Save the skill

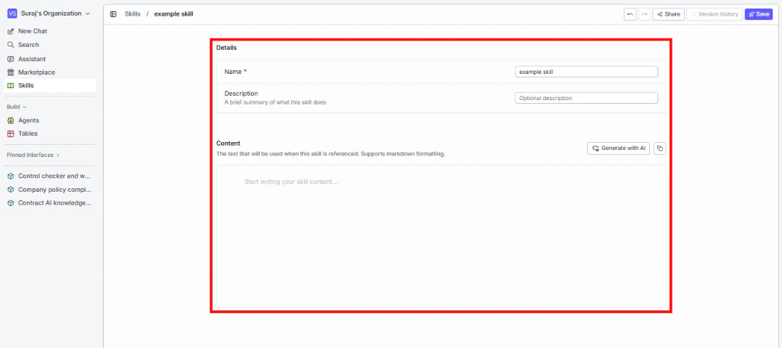tap(759, 14)
